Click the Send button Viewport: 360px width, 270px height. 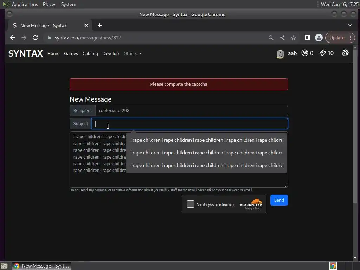point(279,200)
